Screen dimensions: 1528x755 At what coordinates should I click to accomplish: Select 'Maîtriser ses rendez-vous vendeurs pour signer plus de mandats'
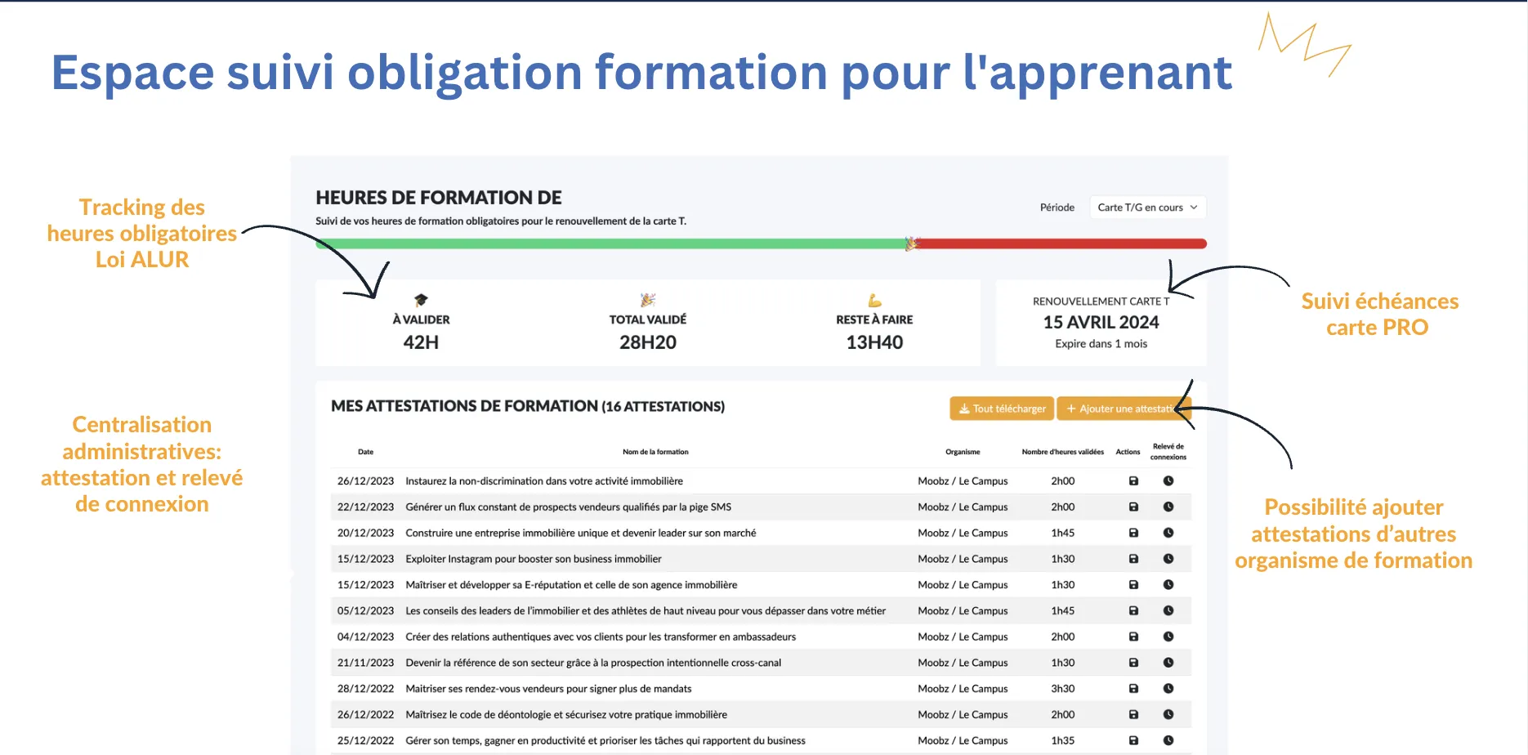[x=548, y=689]
